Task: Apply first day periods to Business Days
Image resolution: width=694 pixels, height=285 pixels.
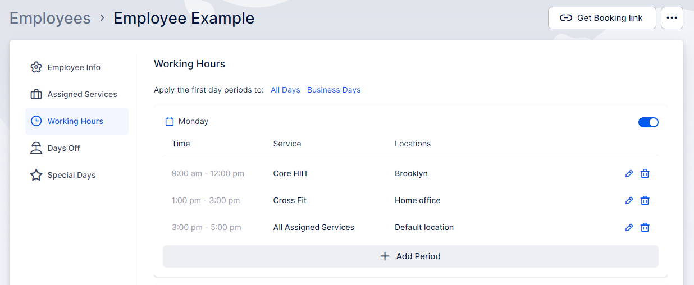Action: pos(334,90)
